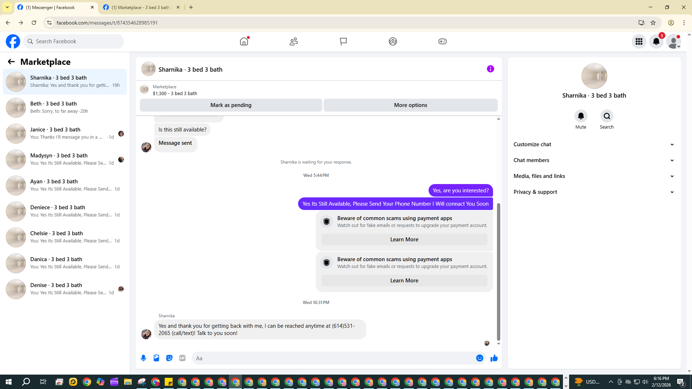Image resolution: width=692 pixels, height=389 pixels.
Task: Expand the Customize chat section
Action: [594, 144]
